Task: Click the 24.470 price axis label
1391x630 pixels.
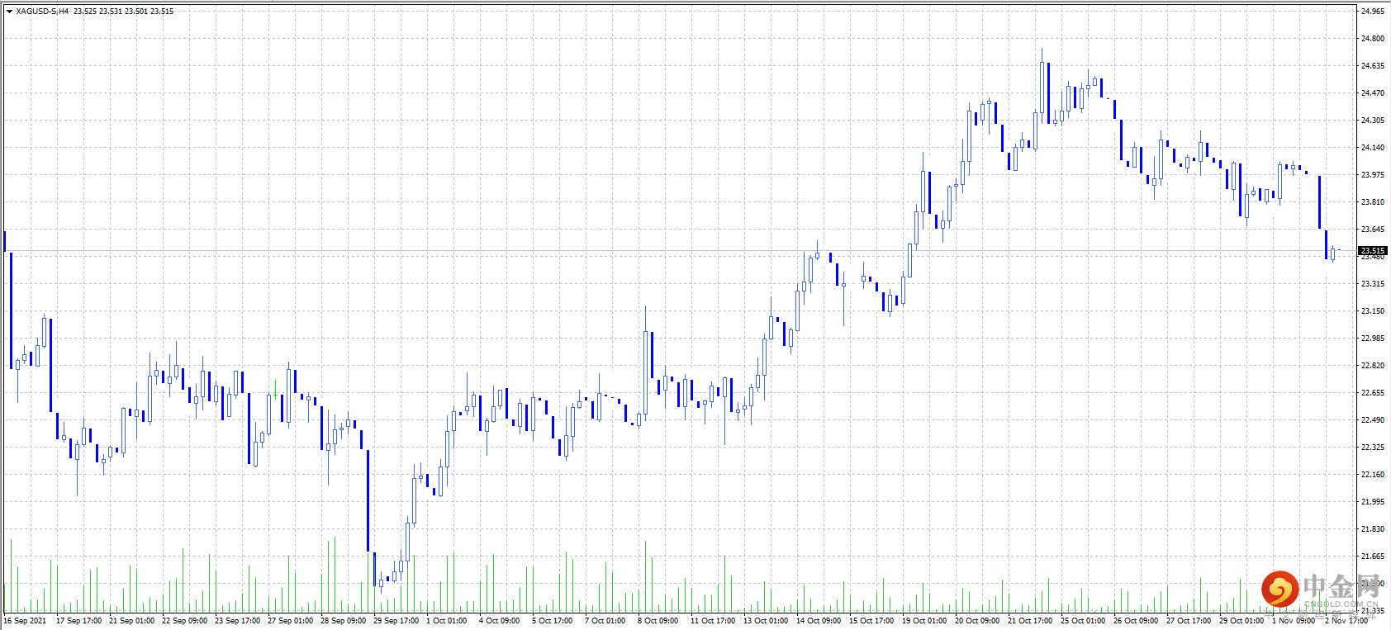Action: click(1372, 93)
